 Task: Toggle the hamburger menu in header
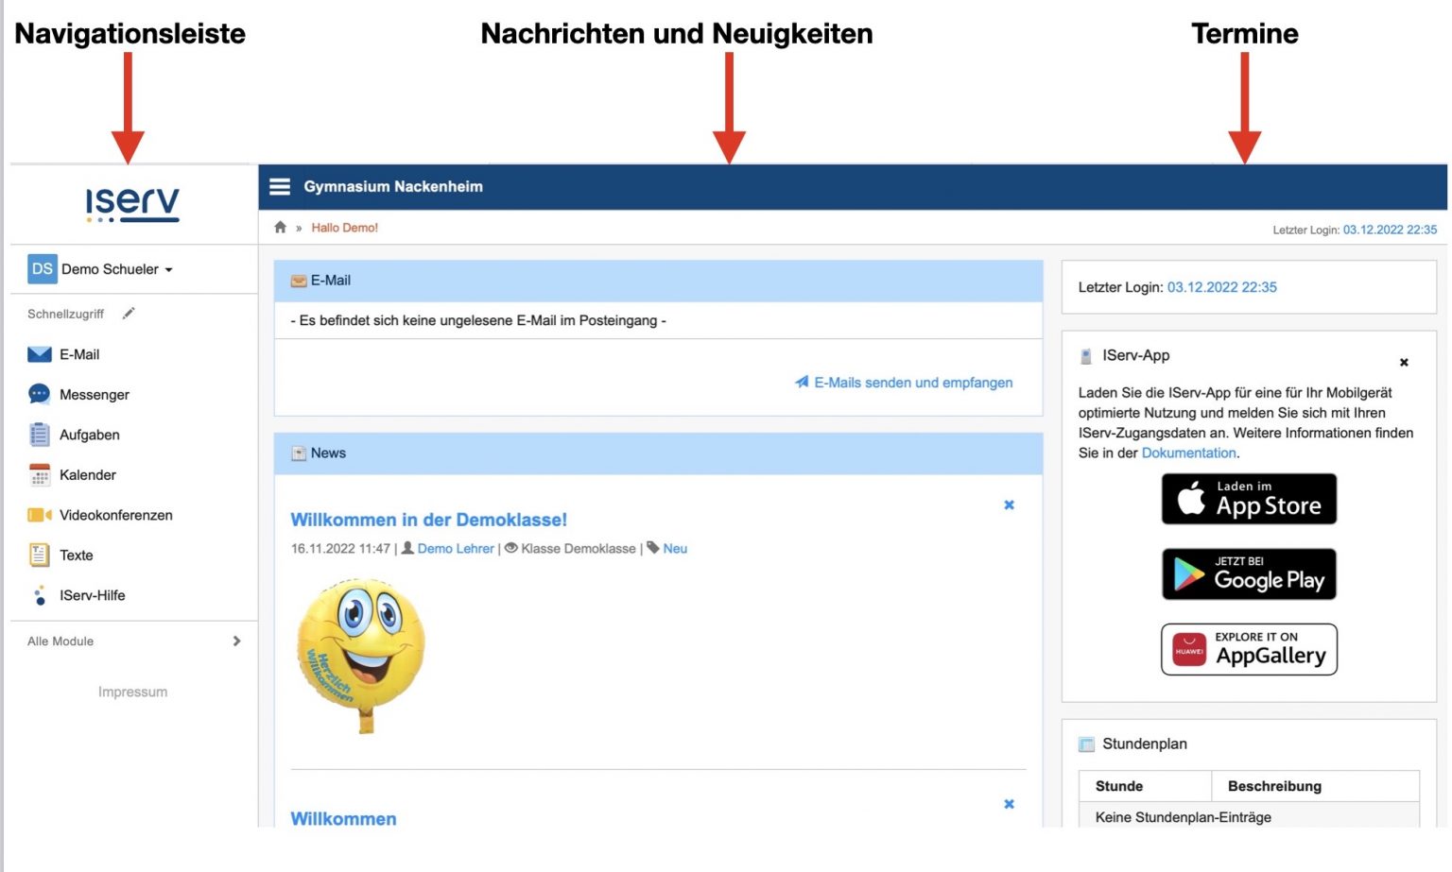(280, 187)
